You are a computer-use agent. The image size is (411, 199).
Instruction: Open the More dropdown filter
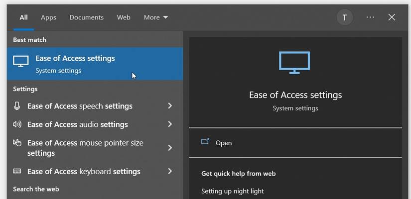[x=156, y=17]
